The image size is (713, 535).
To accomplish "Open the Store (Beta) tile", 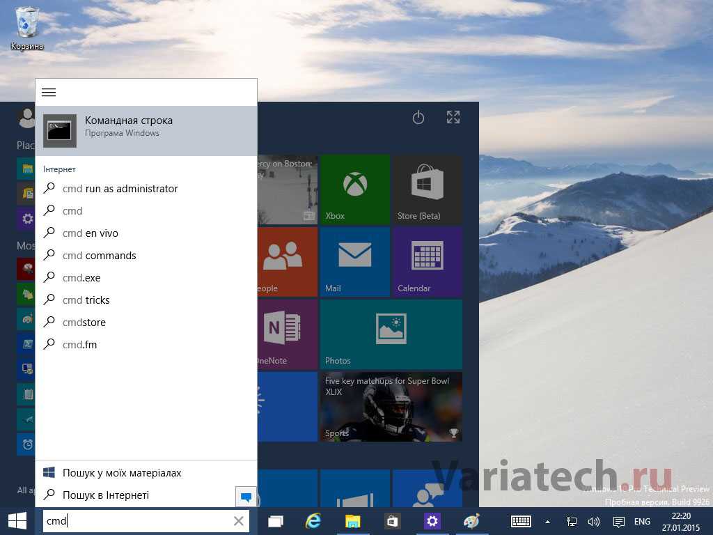I will (x=427, y=189).
